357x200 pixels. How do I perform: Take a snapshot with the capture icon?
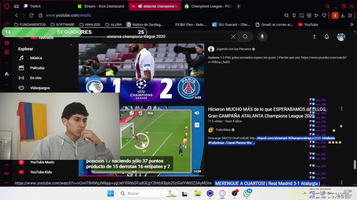point(301,16)
